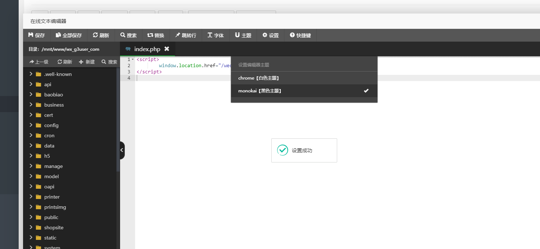
Task: Open the Font (字体) settings
Action: tap(216, 35)
